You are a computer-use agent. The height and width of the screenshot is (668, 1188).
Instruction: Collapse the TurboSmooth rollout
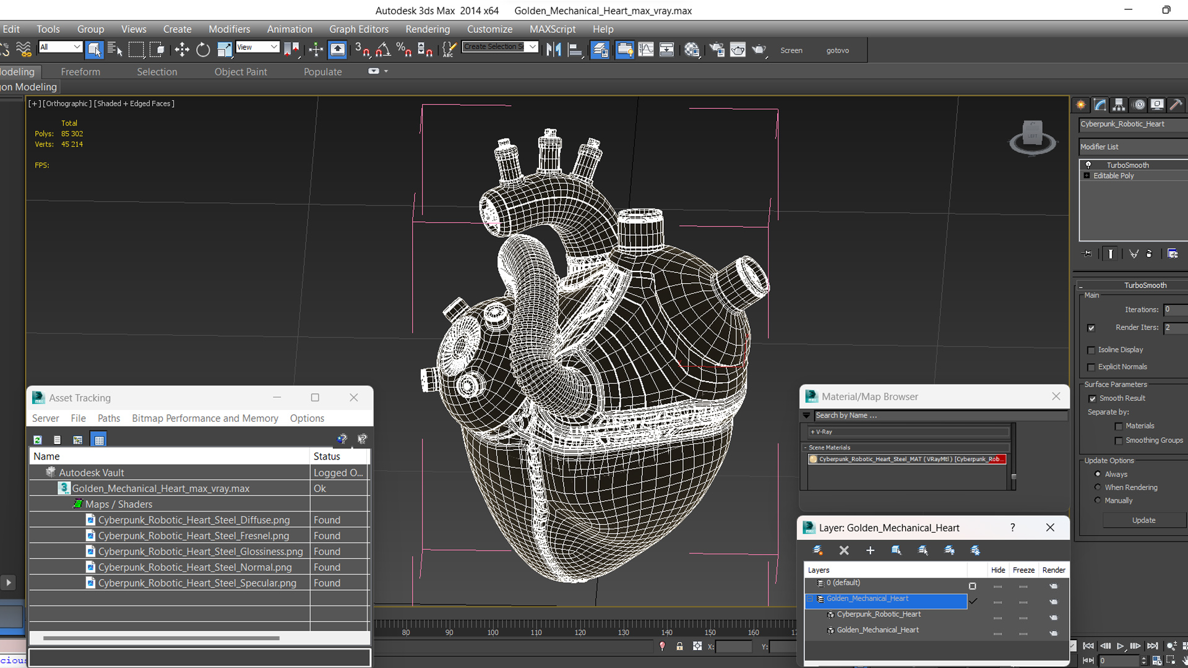[x=1081, y=286]
